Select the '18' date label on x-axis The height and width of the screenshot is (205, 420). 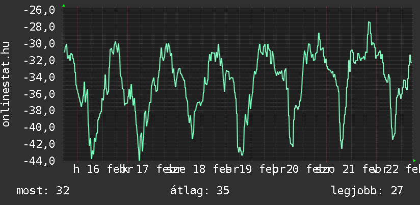tap(199, 169)
